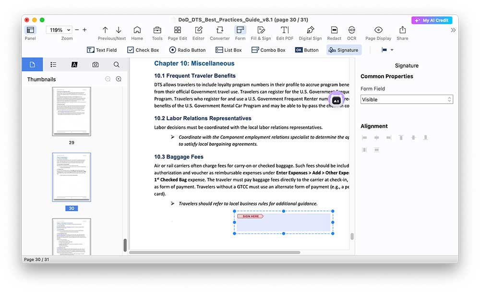Align form fields bottom
The height and width of the screenshot is (292, 480).
[x=425, y=137]
